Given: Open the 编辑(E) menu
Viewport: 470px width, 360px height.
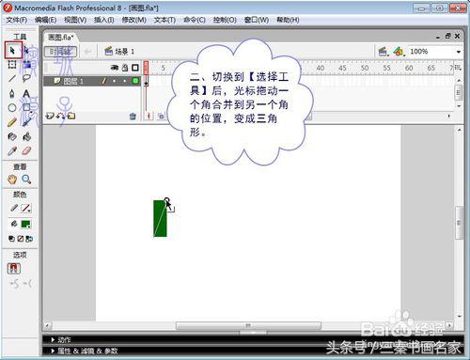Looking at the screenshot, I should (x=46, y=20).
